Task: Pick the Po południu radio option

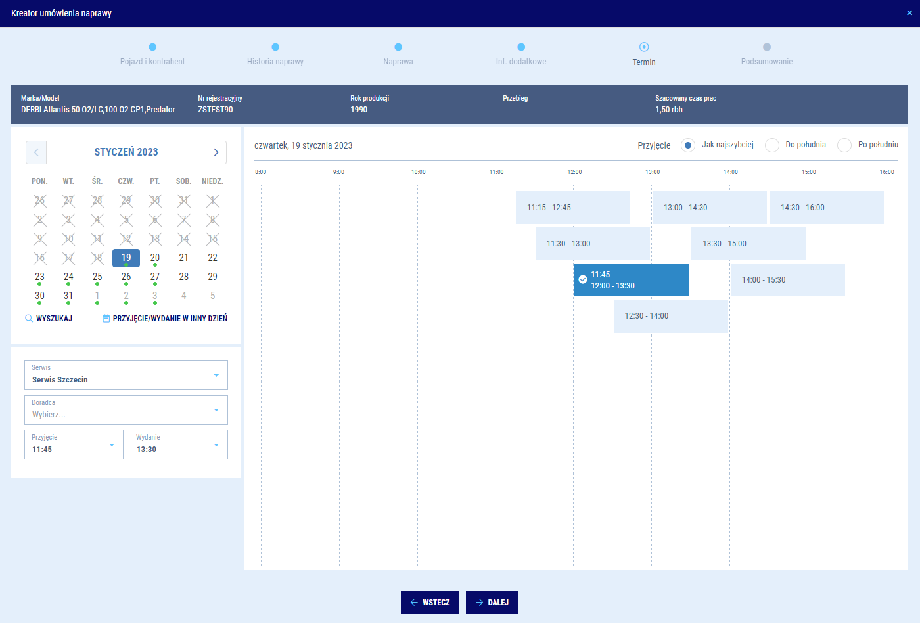Action: [x=844, y=145]
